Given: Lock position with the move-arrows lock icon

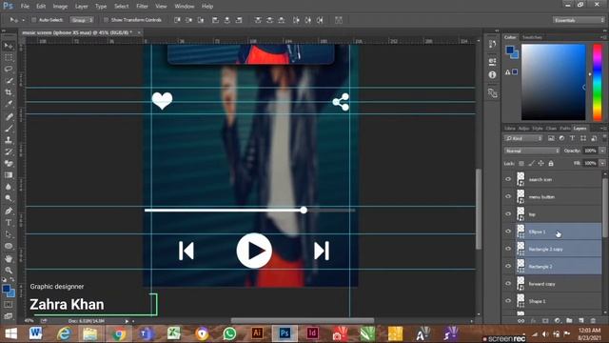Looking at the screenshot, I should coord(540,164).
